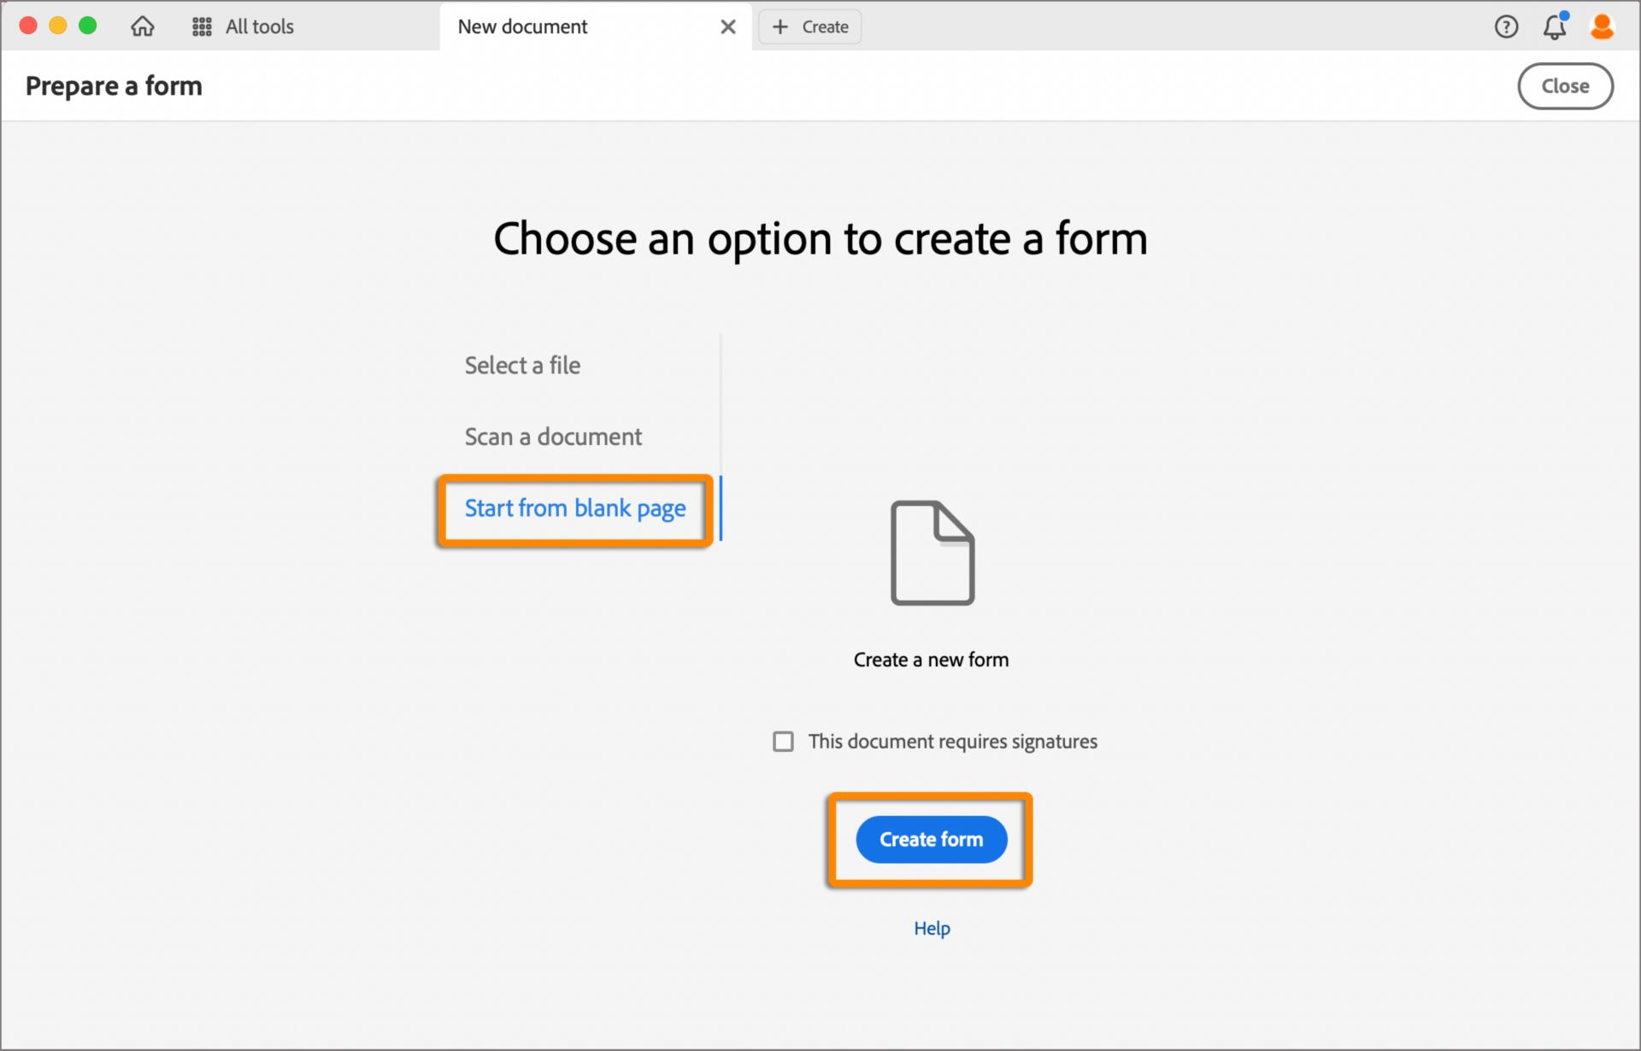This screenshot has width=1641, height=1051.
Task: Enable This document requires signatures checkbox
Action: coord(783,741)
